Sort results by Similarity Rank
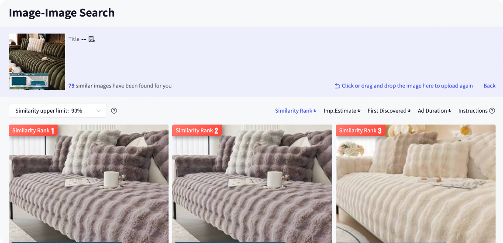 tap(296, 111)
